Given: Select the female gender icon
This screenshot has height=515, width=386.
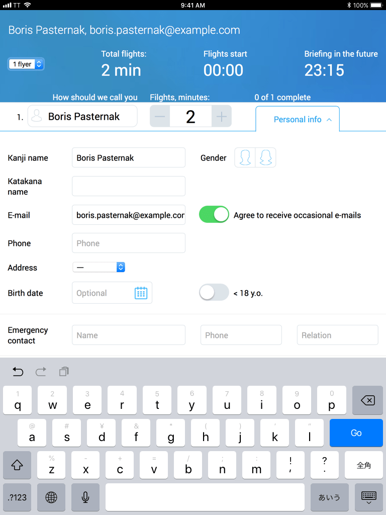Looking at the screenshot, I should click(266, 158).
